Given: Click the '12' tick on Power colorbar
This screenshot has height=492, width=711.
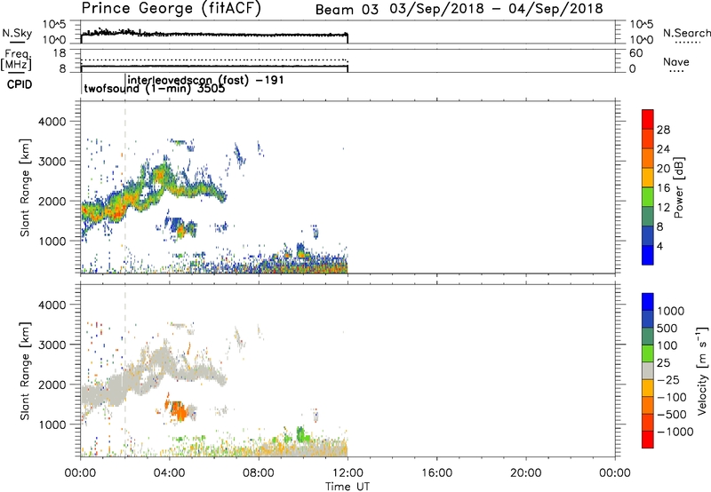Looking at the screenshot, I should pyautogui.click(x=663, y=208).
